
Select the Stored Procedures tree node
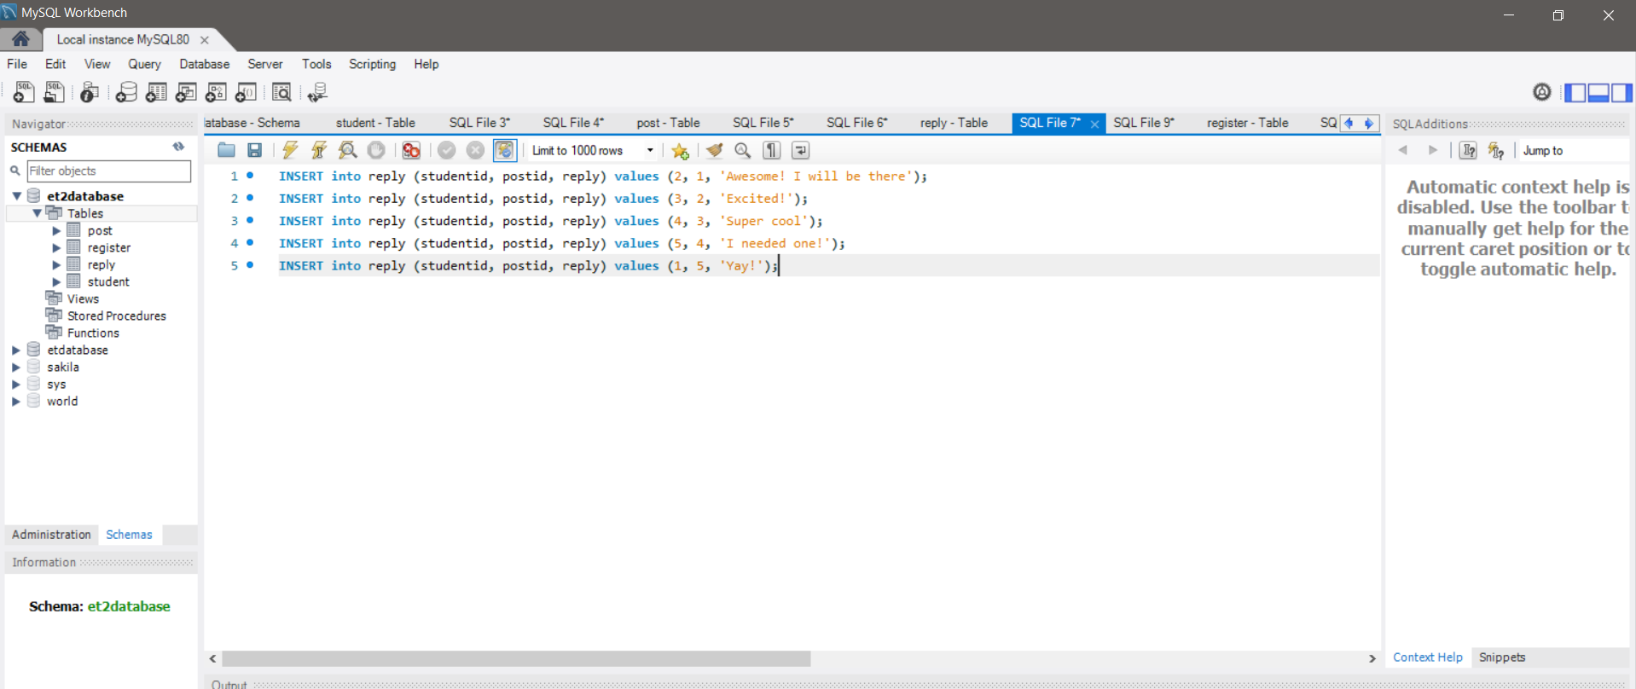[117, 316]
